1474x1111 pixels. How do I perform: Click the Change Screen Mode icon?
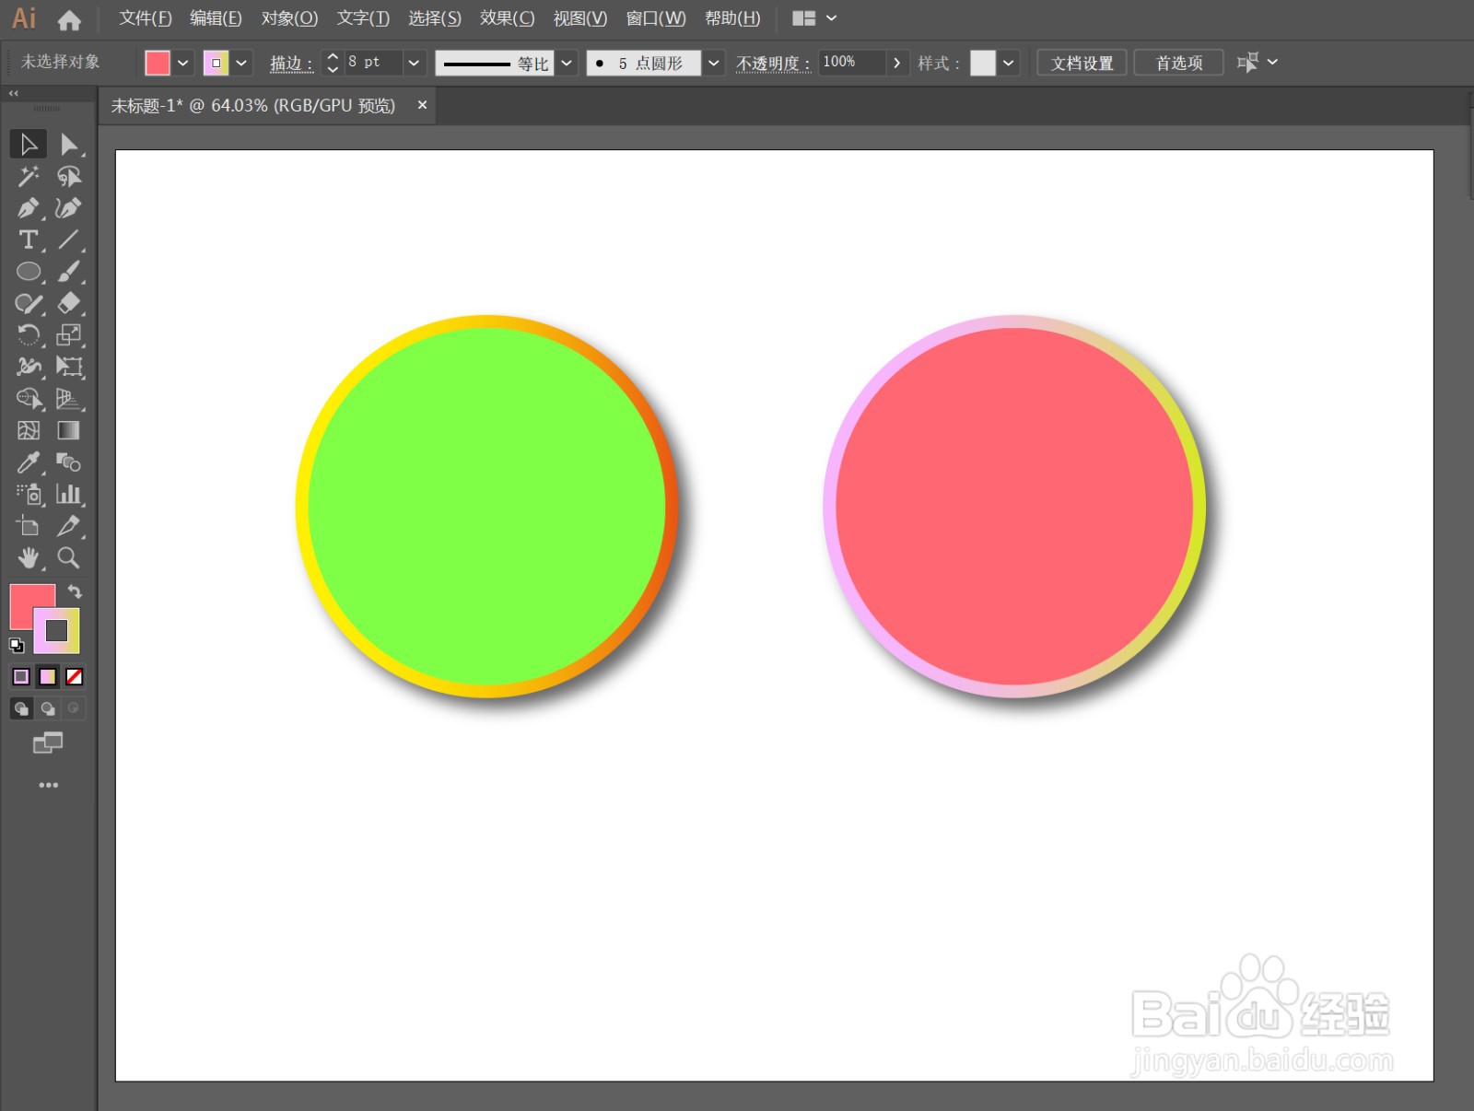48,743
